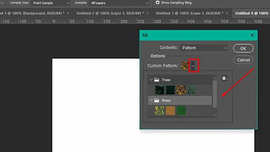Choose the second dark teal Trees pattern
This screenshot has width=270, height=152.
point(170,90)
